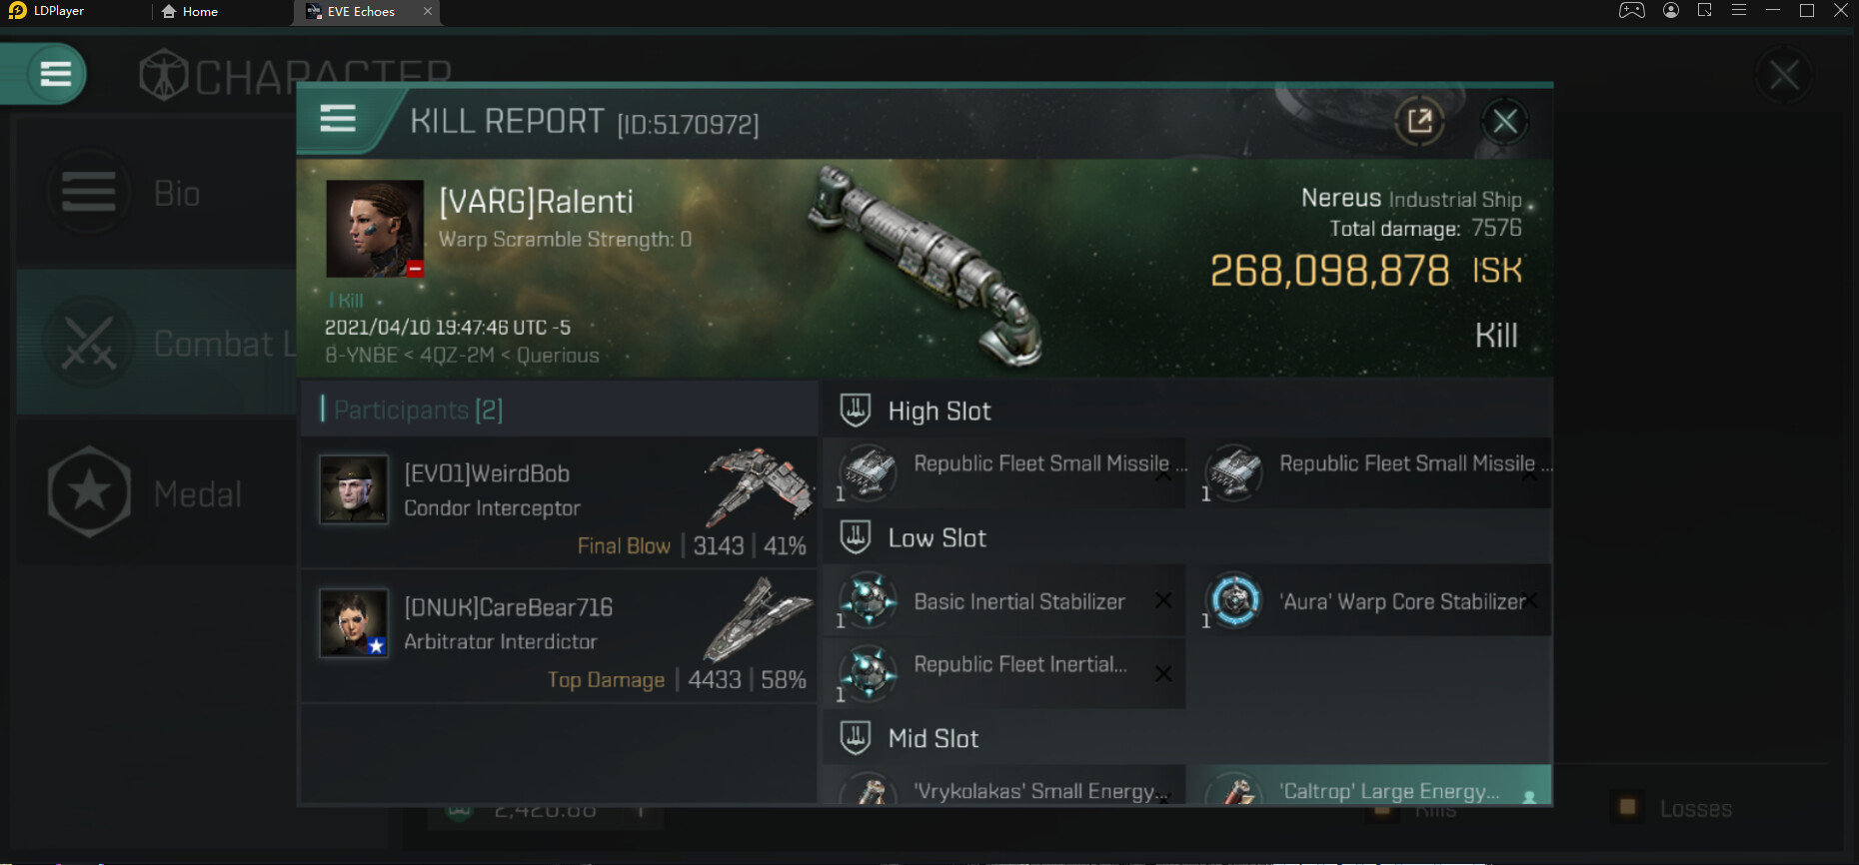
Task: Switch to the EVE Echoes tab
Action: click(x=360, y=12)
